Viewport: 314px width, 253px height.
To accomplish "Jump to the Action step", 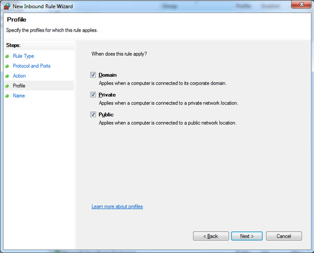I will (x=19, y=76).
